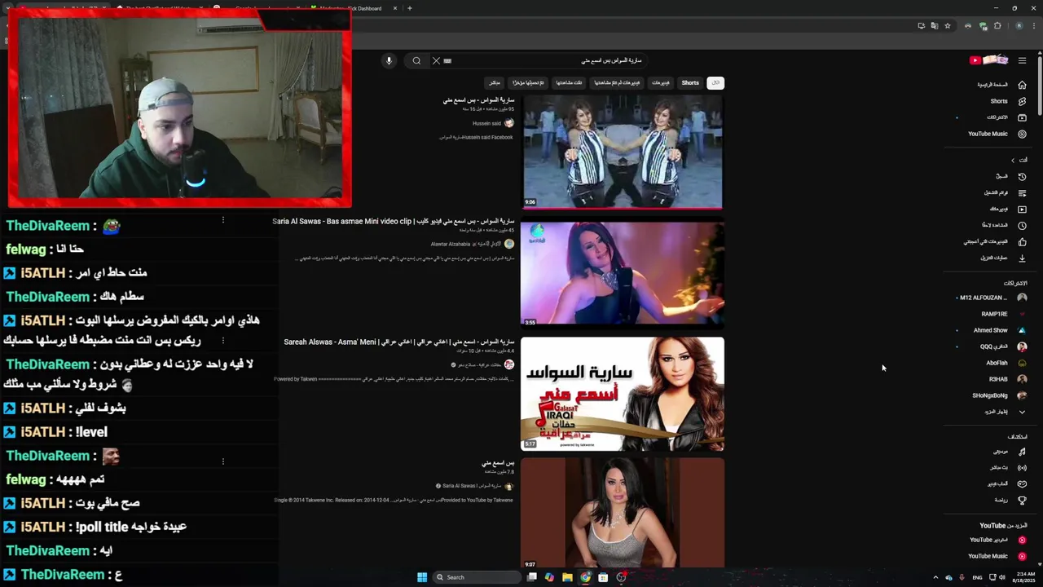1043x587 pixels.
Task: Select the Recently uploaded filter chip
Action: click(x=528, y=82)
